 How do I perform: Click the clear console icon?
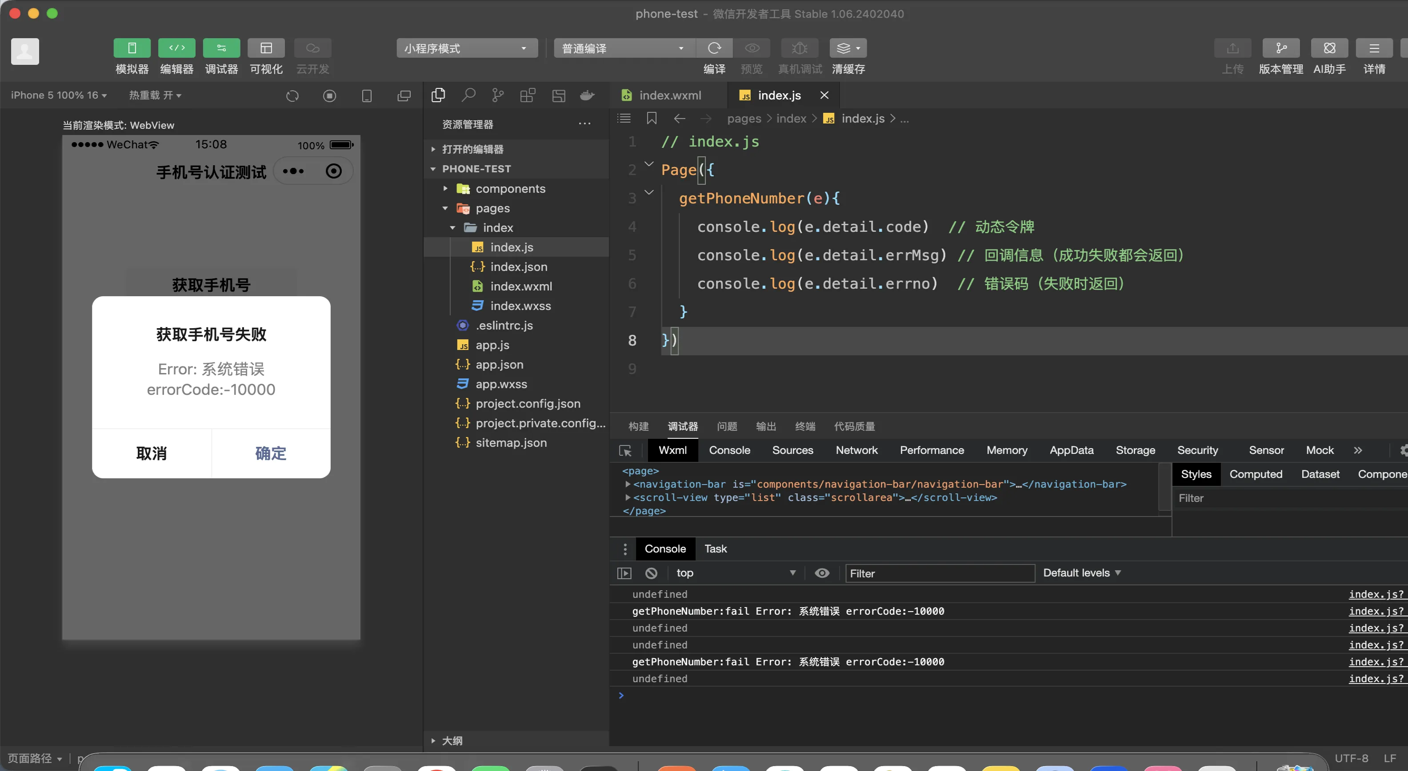coord(651,573)
